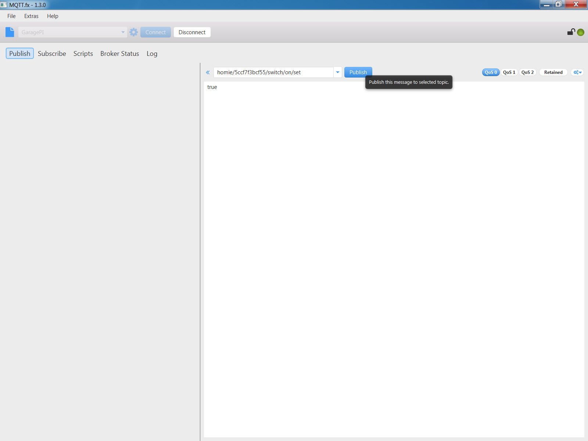Expand the topic history dropdown arrow
The width and height of the screenshot is (588, 441).
point(337,72)
